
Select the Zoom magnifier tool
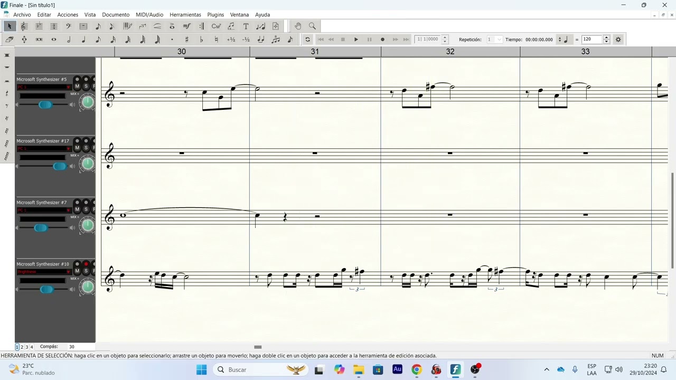click(x=313, y=26)
